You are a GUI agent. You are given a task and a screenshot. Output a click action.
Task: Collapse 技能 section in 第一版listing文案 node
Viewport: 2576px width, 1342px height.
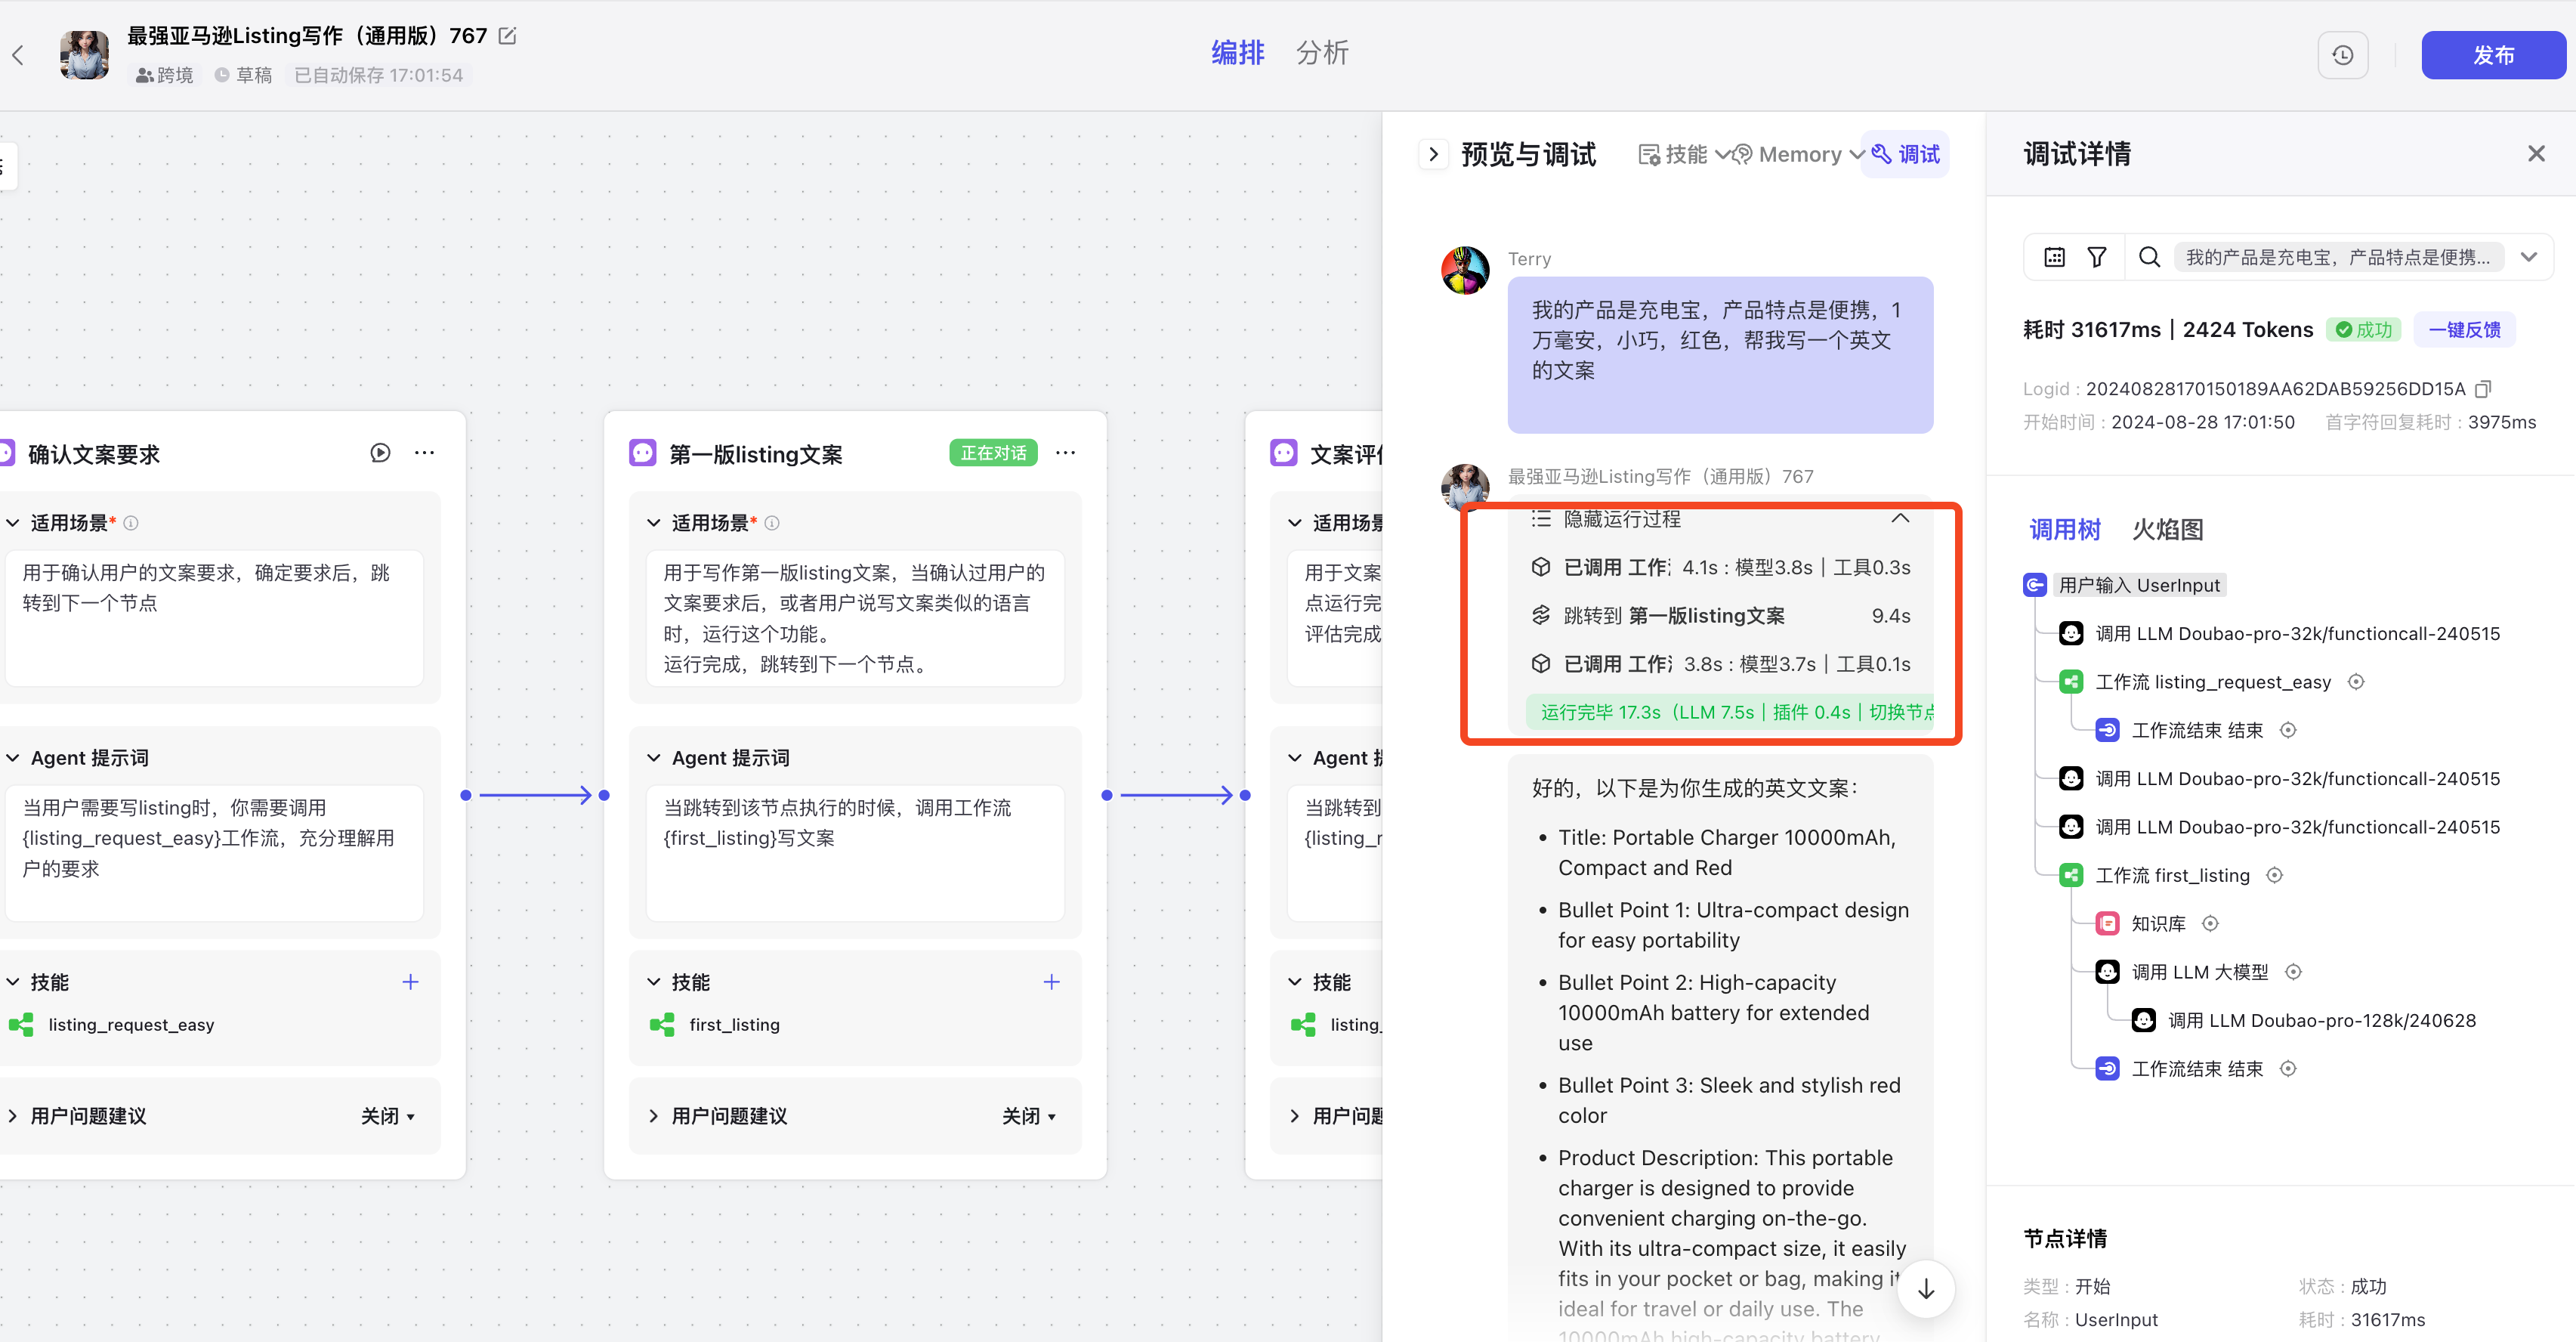point(653,982)
